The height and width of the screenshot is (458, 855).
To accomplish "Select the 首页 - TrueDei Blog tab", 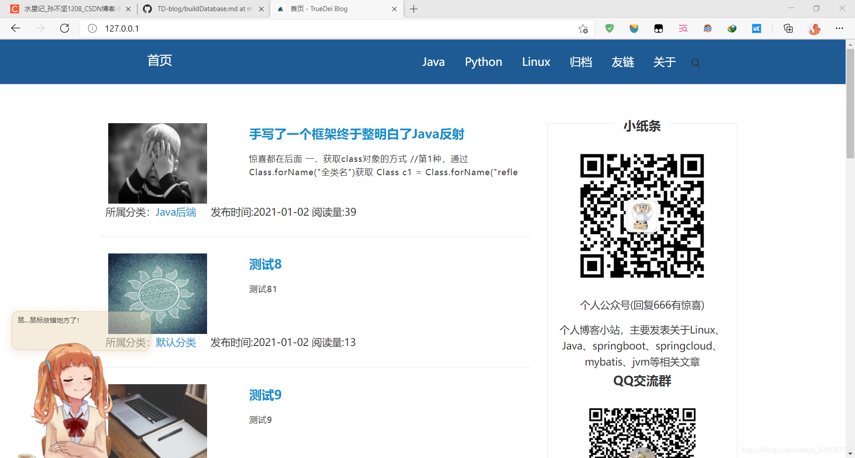I will click(x=337, y=9).
